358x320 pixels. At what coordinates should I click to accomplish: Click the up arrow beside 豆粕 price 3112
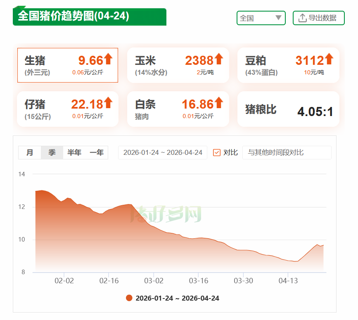(x=329, y=59)
